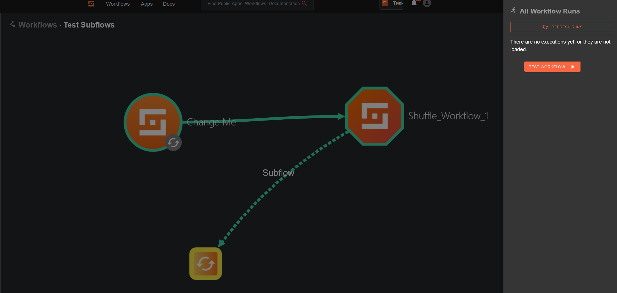Image resolution: width=617 pixels, height=293 pixels.
Task: Click the subflow badge on the Change Me node
Action: click(173, 143)
